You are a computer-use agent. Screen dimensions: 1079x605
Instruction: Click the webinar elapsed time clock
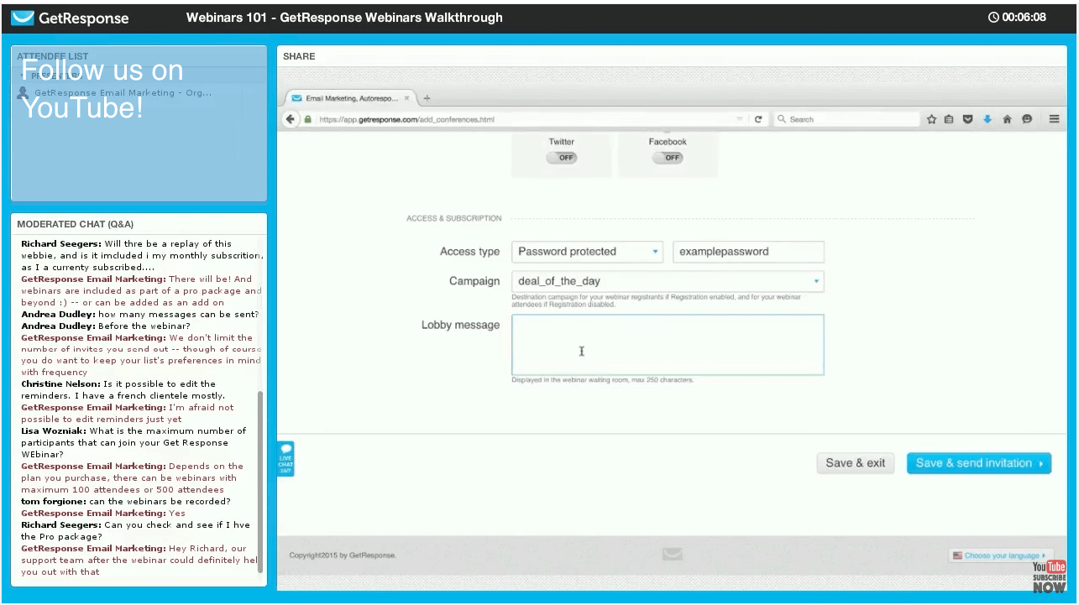pyautogui.click(x=1017, y=17)
